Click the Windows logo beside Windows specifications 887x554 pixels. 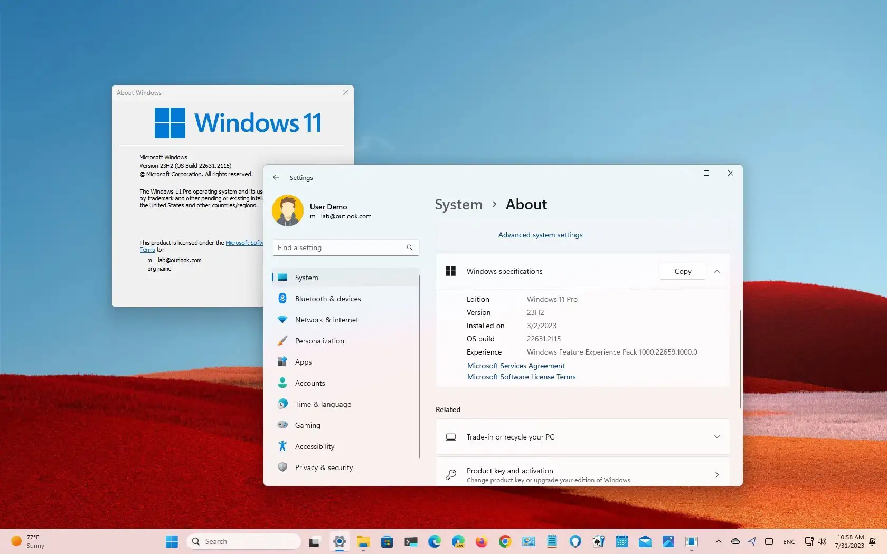point(450,271)
